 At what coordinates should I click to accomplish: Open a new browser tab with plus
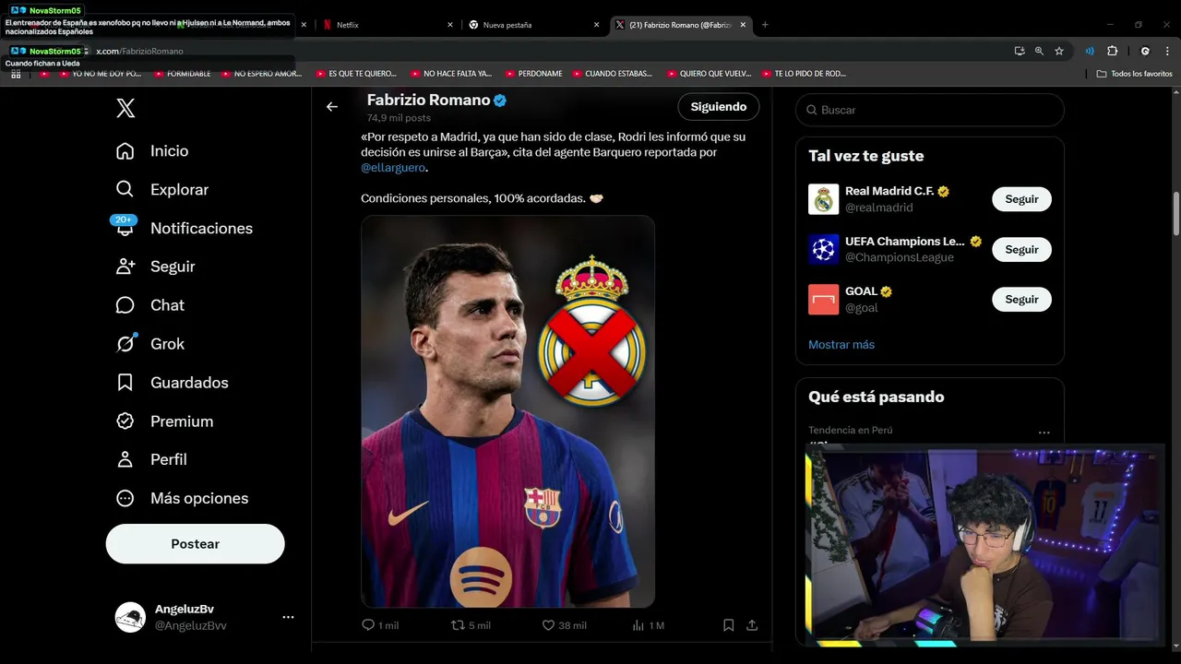(x=765, y=25)
